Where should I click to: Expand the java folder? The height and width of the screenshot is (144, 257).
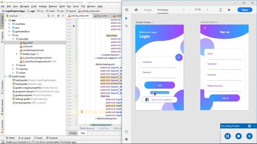(9, 28)
